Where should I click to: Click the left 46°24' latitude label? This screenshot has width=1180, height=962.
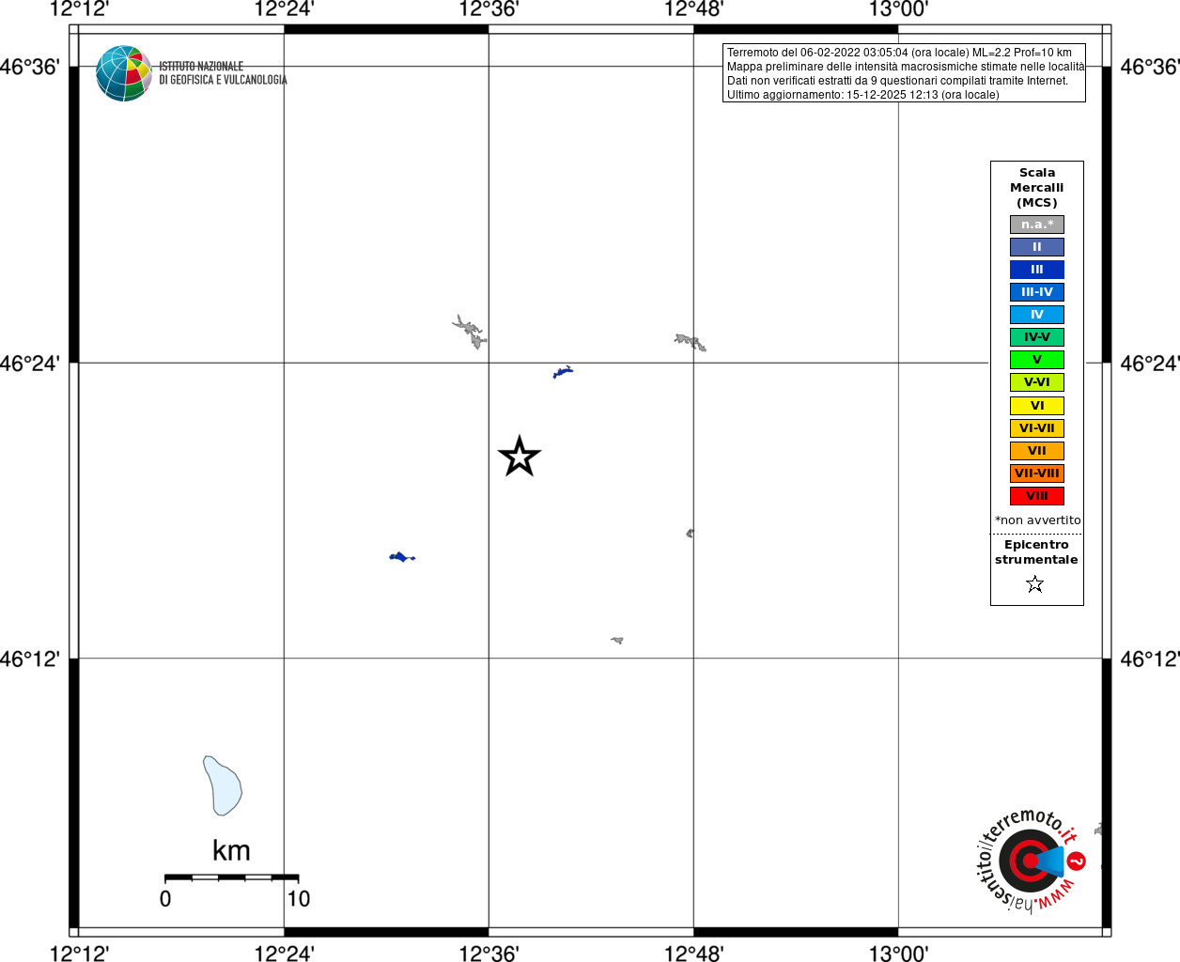pyautogui.click(x=30, y=363)
